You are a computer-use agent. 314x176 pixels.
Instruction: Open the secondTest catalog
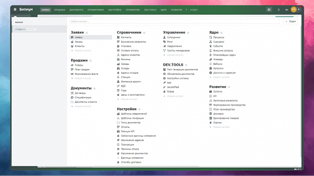click(173, 87)
